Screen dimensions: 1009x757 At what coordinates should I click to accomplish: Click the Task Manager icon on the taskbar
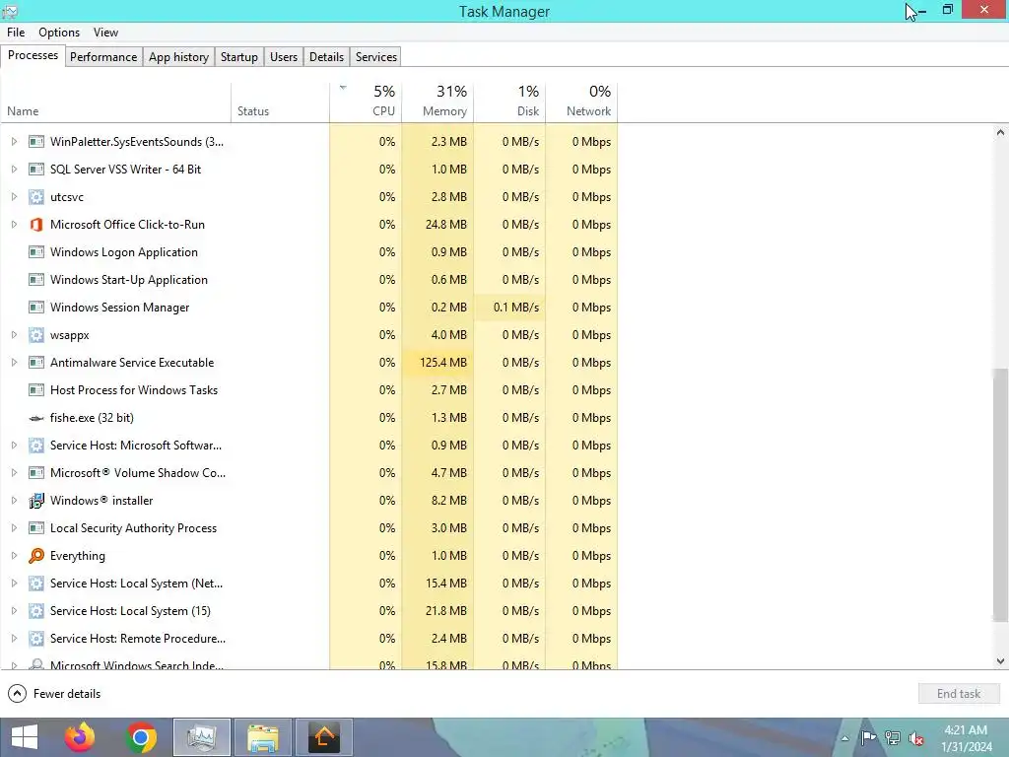[x=201, y=737]
